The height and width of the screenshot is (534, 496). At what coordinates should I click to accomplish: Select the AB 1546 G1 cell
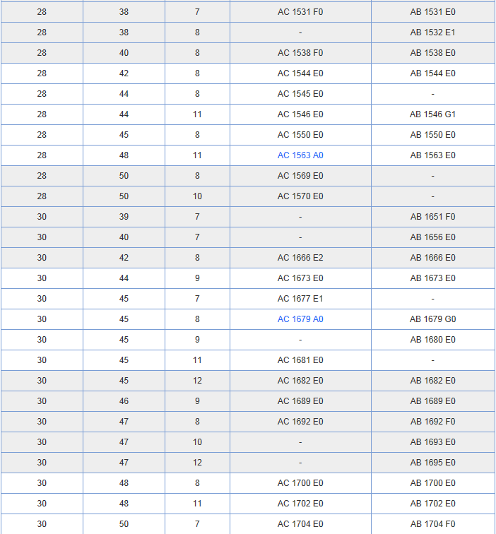pos(432,114)
